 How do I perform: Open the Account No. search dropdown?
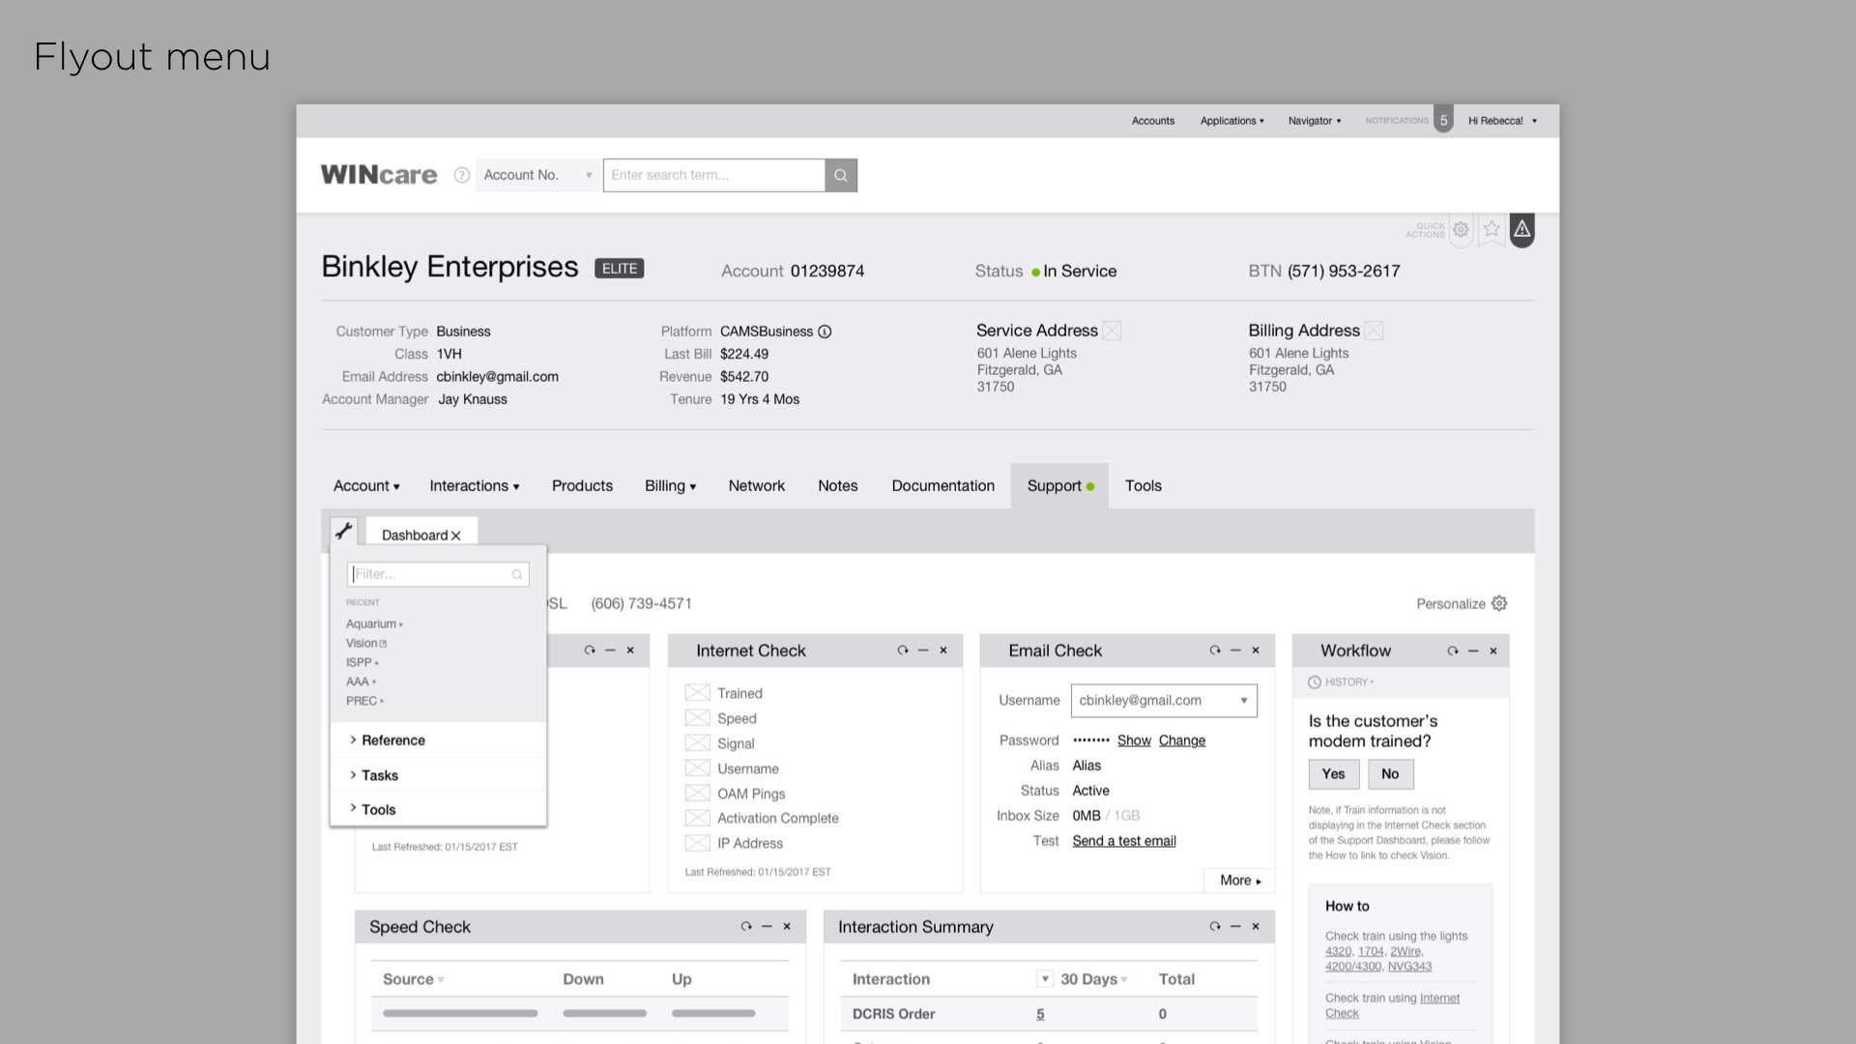pos(537,175)
